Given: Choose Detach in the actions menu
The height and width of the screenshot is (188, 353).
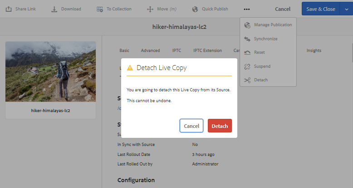Looking at the screenshot, I should click(x=260, y=80).
